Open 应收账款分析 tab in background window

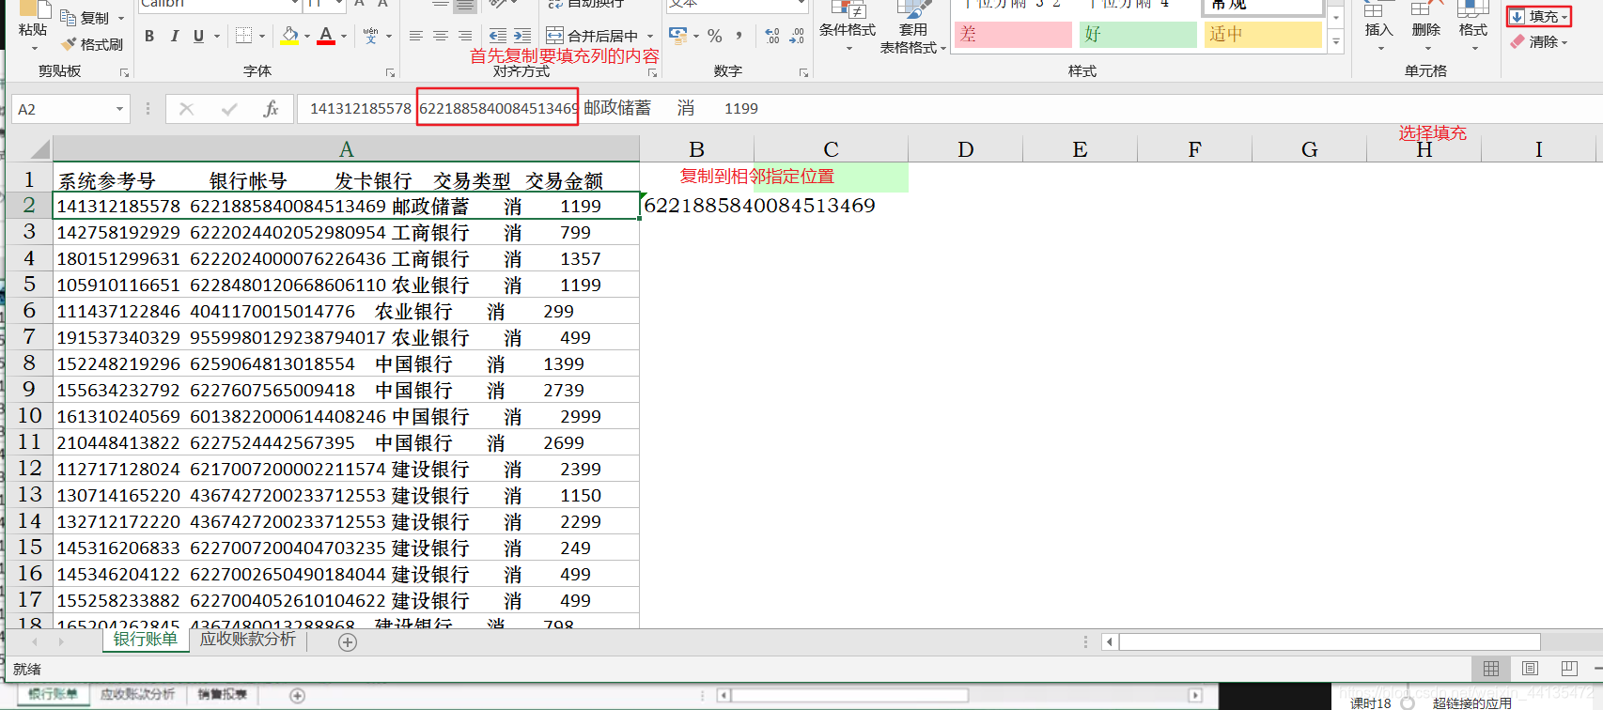pos(137,695)
